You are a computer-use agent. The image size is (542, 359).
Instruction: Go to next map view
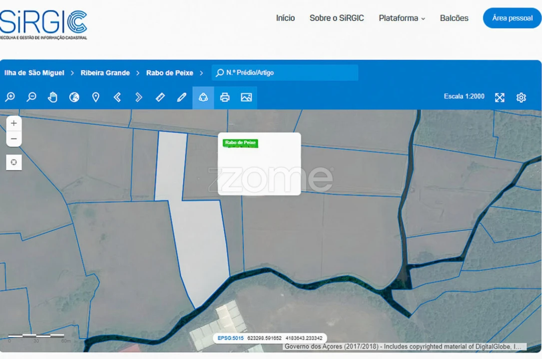click(x=139, y=97)
